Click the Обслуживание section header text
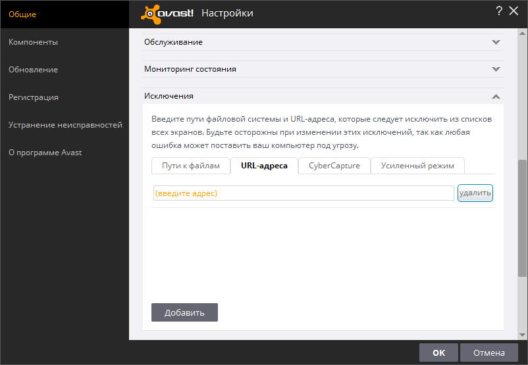The image size is (528, 365). 173,42
